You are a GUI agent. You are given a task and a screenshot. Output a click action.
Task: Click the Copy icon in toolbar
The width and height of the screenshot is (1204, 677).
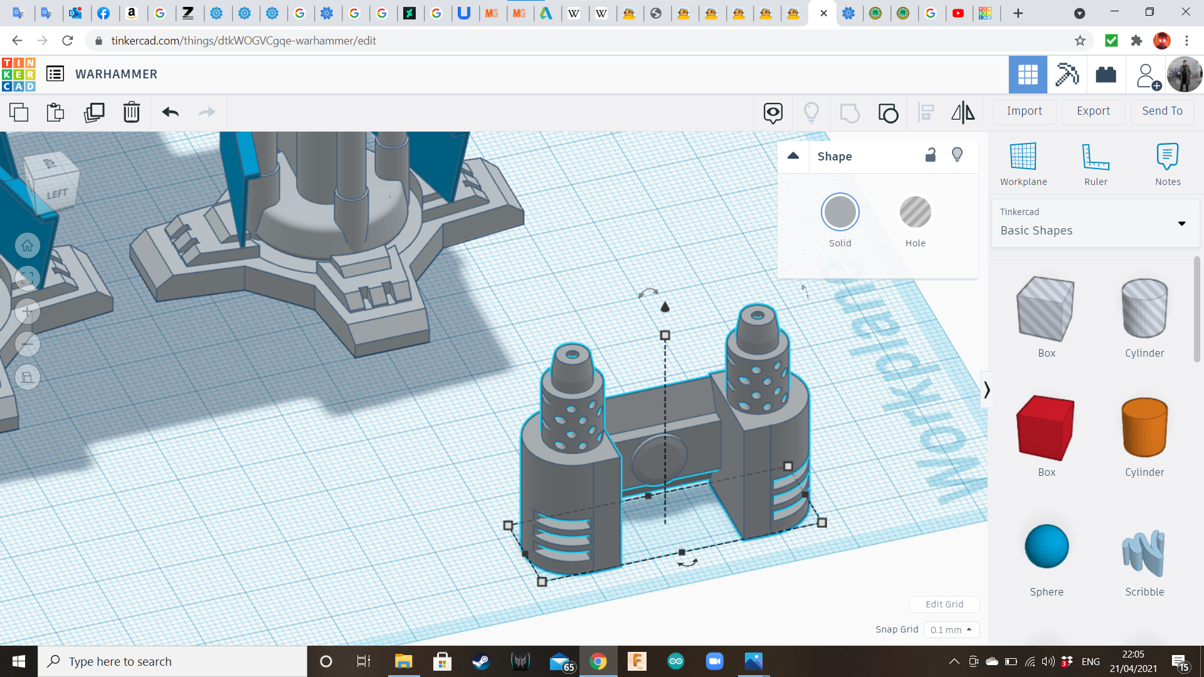coord(19,112)
